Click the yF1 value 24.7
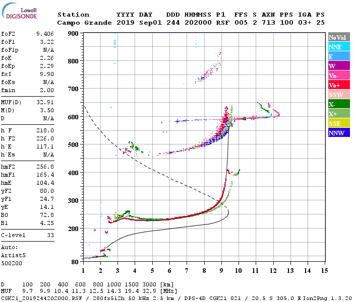This screenshot has height=302, width=353. (47, 199)
